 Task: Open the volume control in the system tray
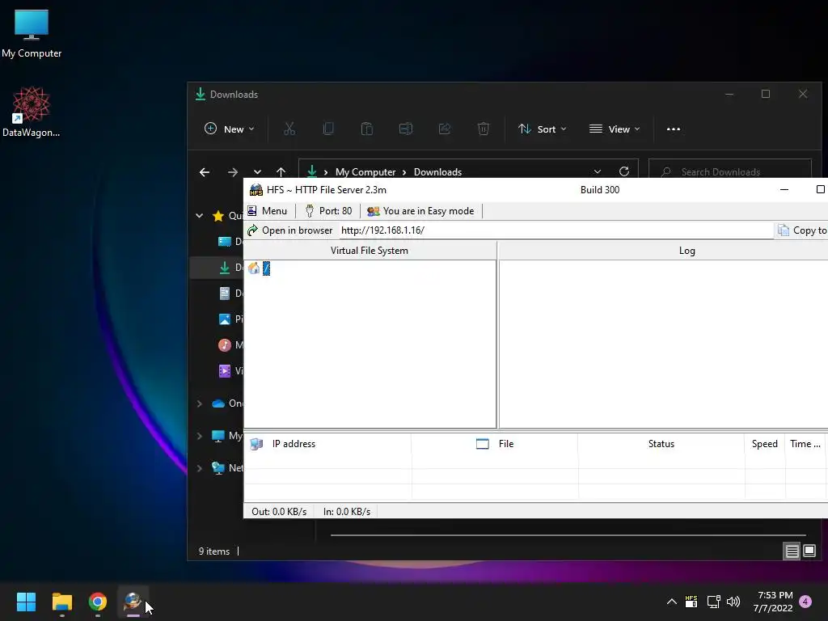tap(733, 602)
